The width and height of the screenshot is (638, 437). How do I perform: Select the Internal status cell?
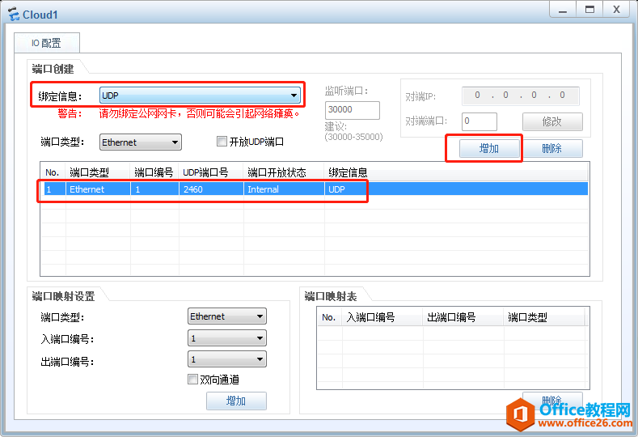[284, 189]
